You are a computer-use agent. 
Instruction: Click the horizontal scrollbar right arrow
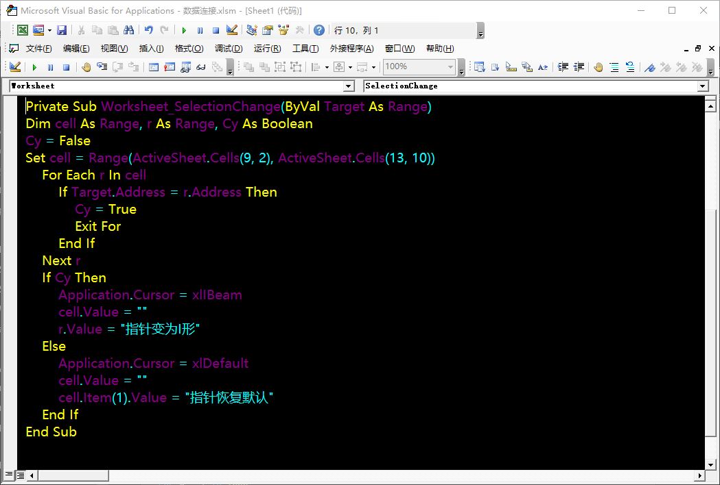(x=700, y=475)
